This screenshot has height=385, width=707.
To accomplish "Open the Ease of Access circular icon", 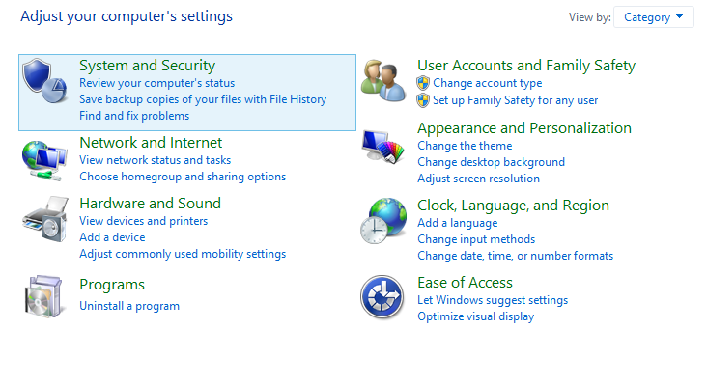I will coord(382,297).
